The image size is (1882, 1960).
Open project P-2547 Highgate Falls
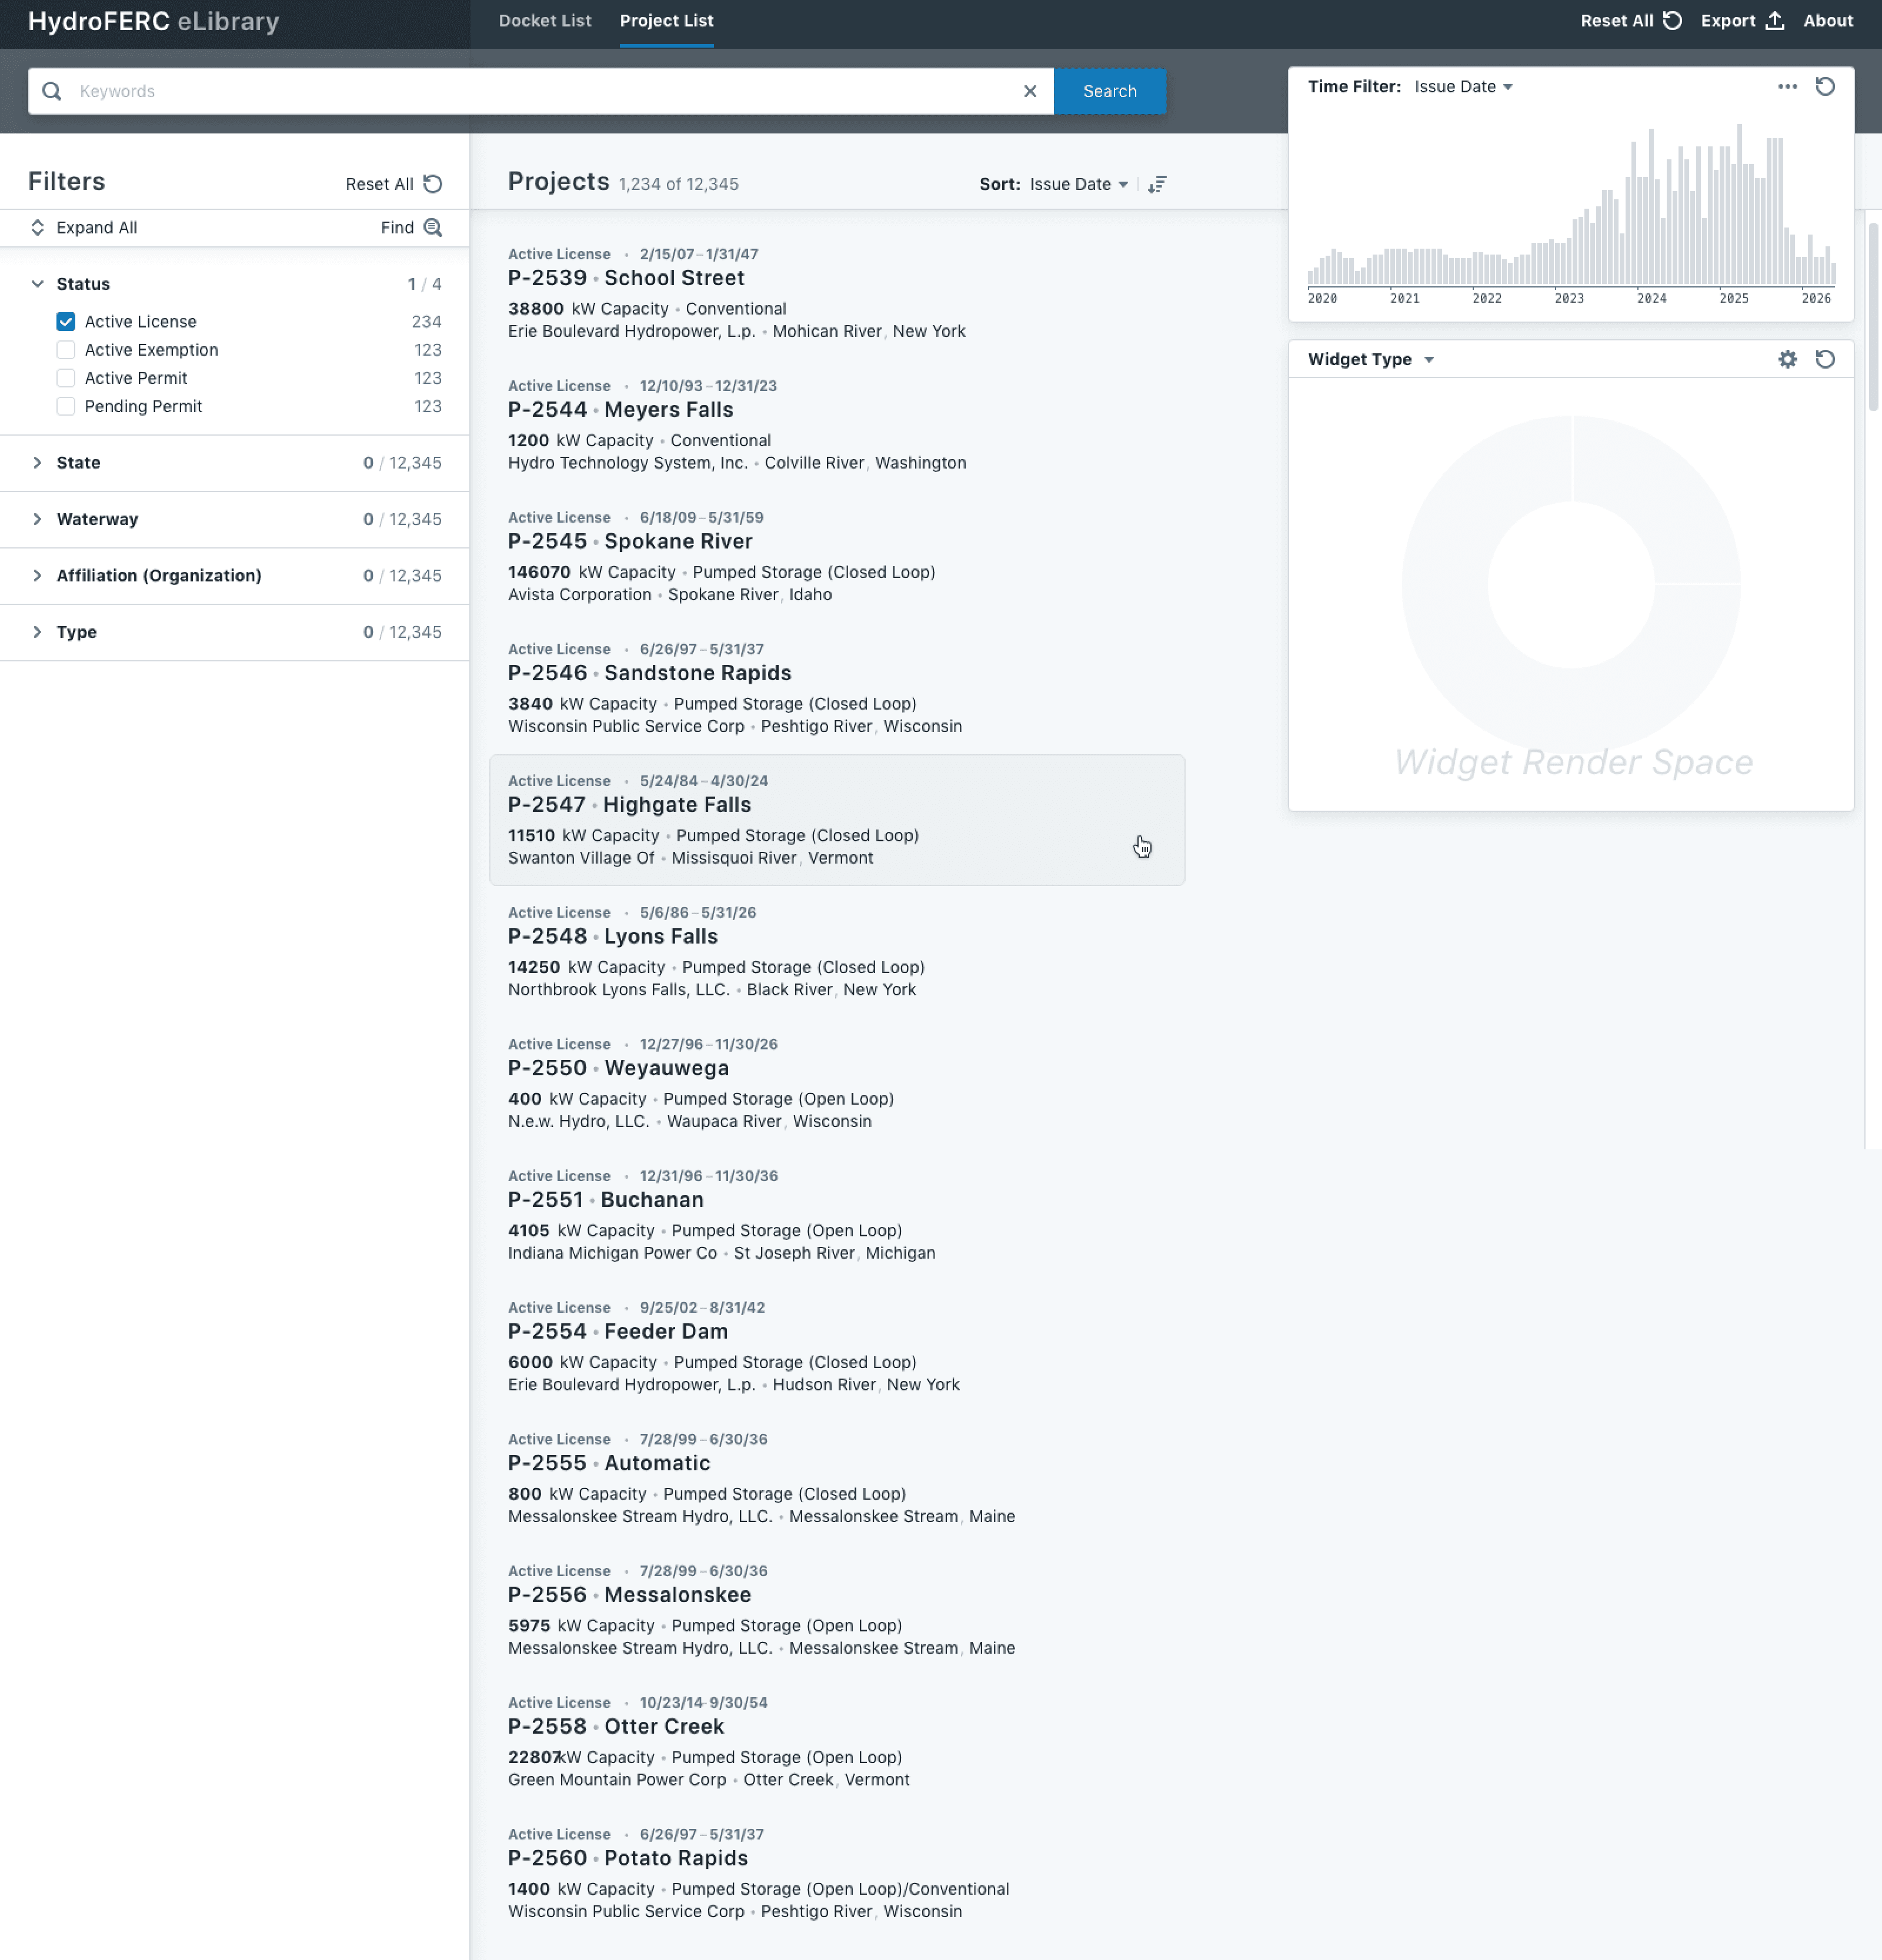[836, 820]
